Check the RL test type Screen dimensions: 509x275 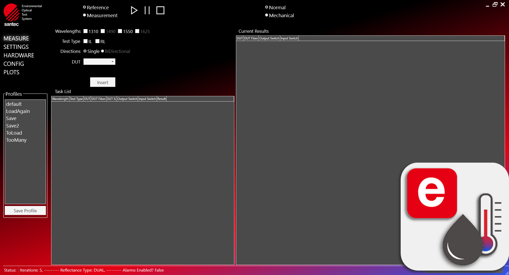coord(97,41)
